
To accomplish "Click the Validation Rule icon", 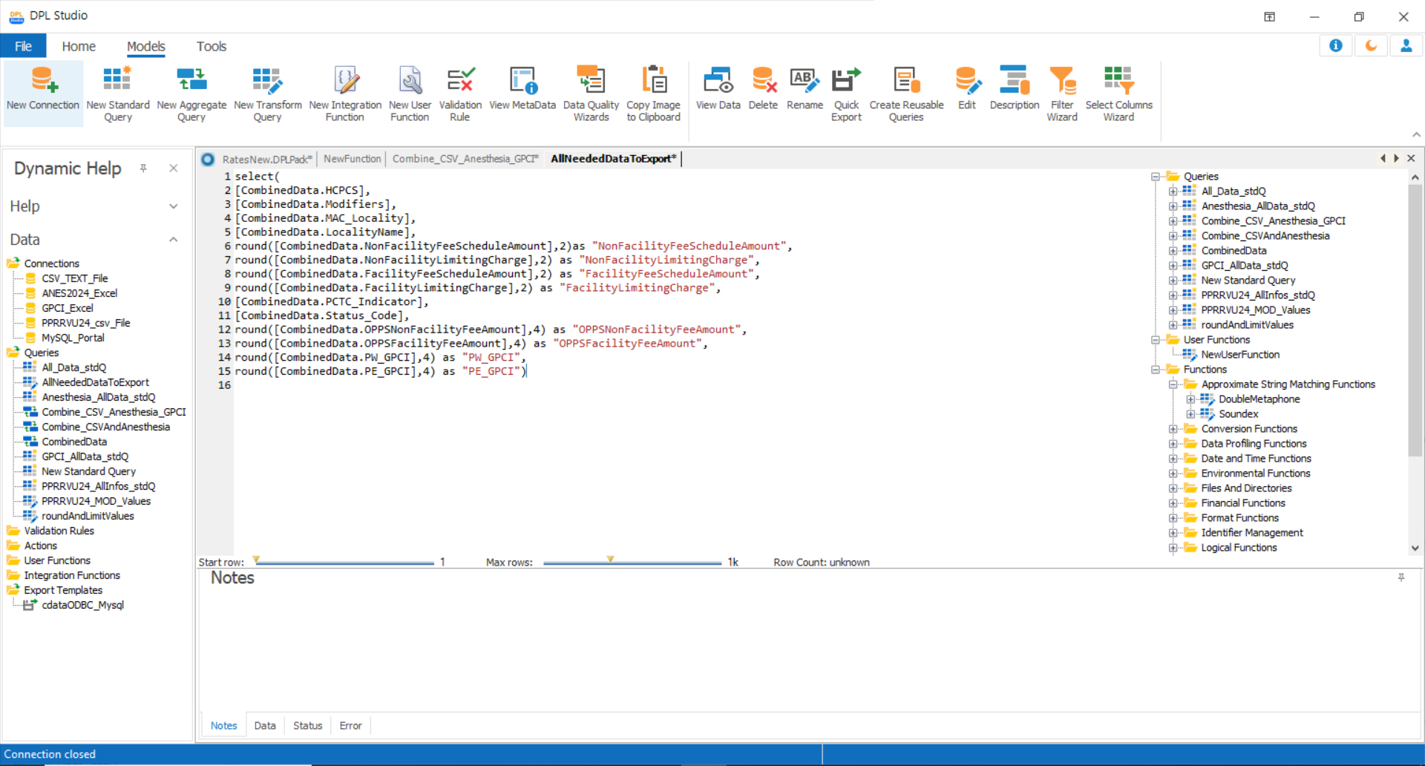I will [x=460, y=80].
